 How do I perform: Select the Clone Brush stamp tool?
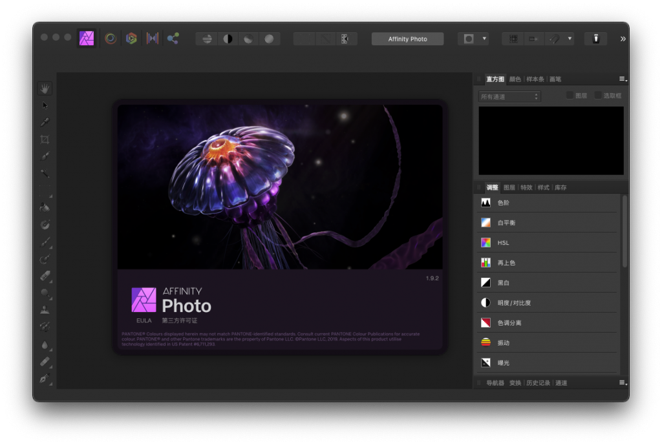[x=45, y=309]
